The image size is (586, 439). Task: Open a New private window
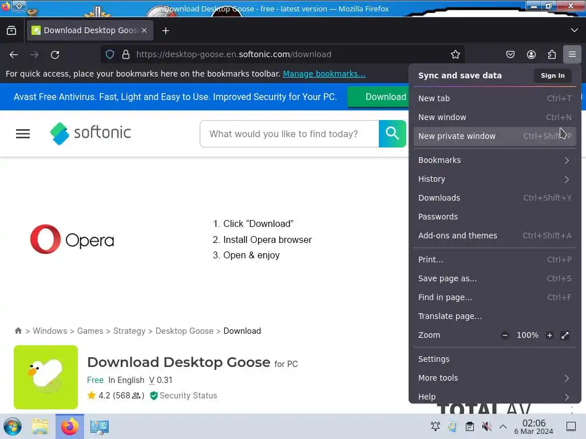pos(495,136)
